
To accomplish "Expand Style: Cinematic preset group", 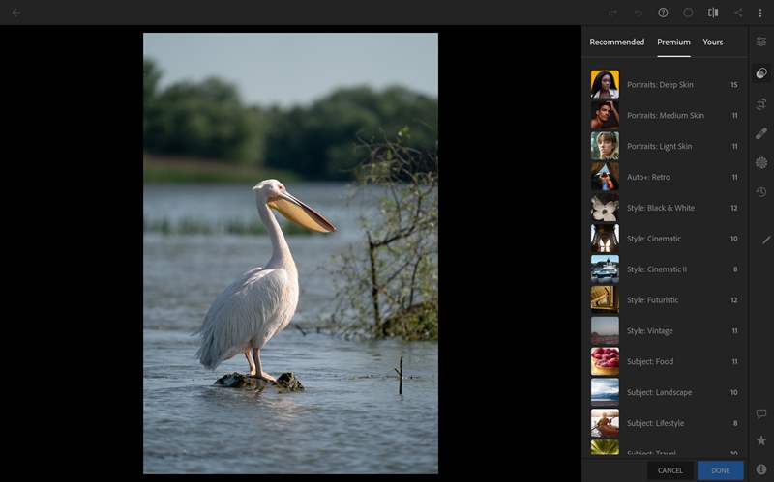I will [x=665, y=239].
